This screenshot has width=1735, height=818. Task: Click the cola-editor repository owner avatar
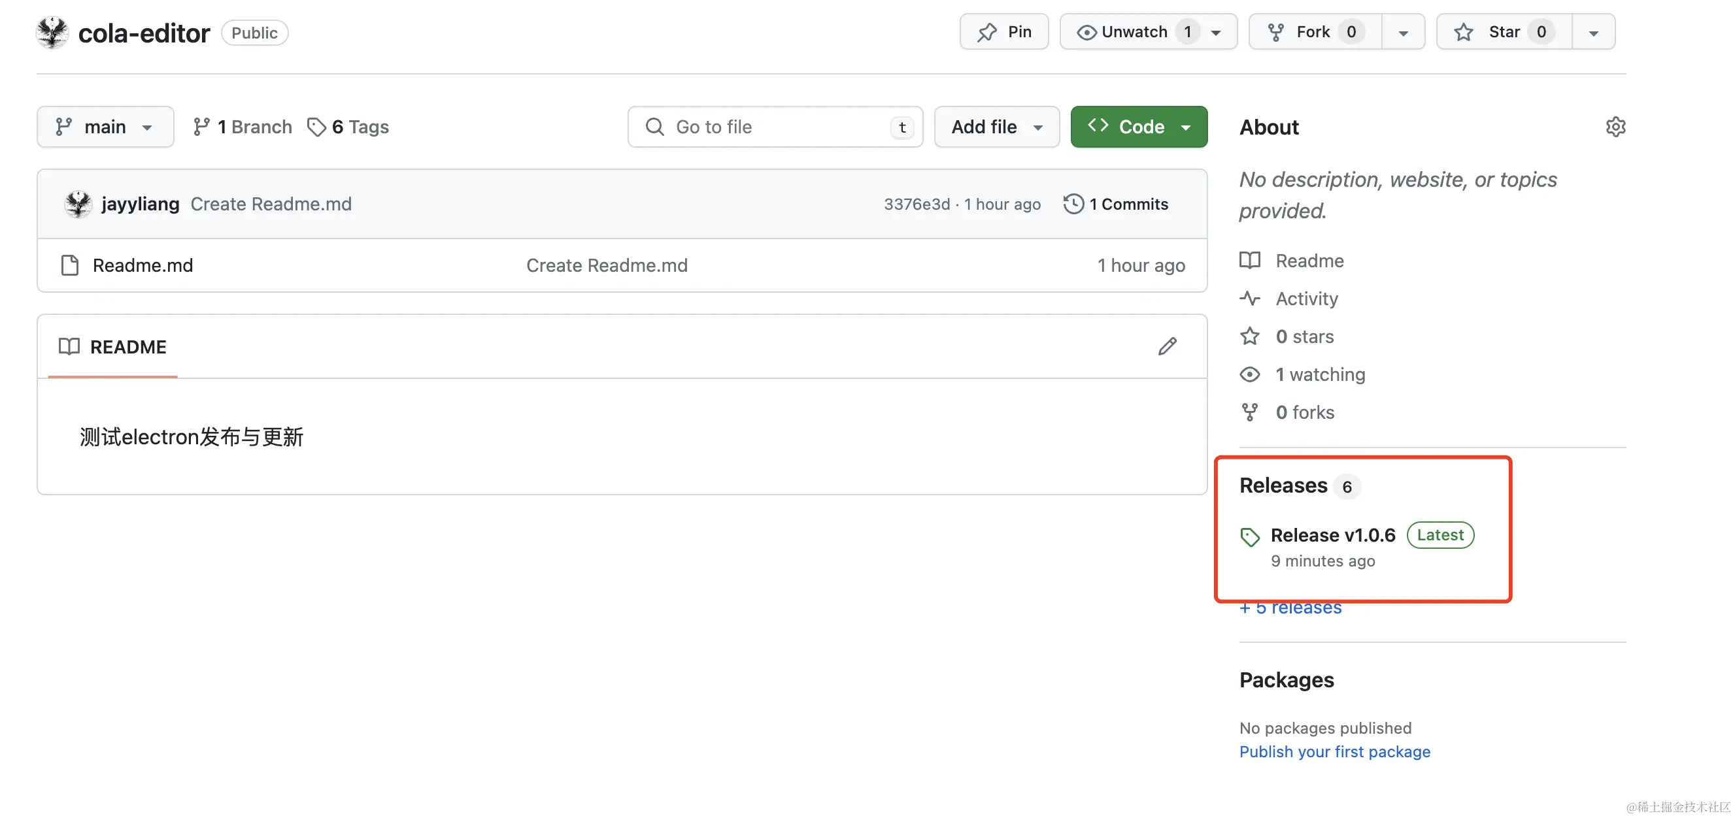(x=52, y=32)
